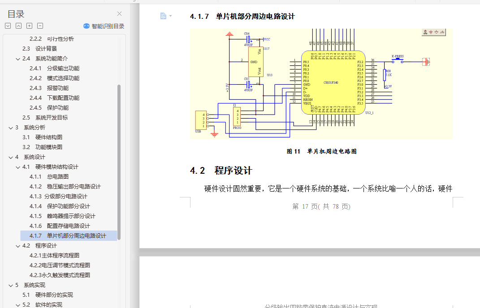Select 4 系统设计 in outline

pos(30,157)
